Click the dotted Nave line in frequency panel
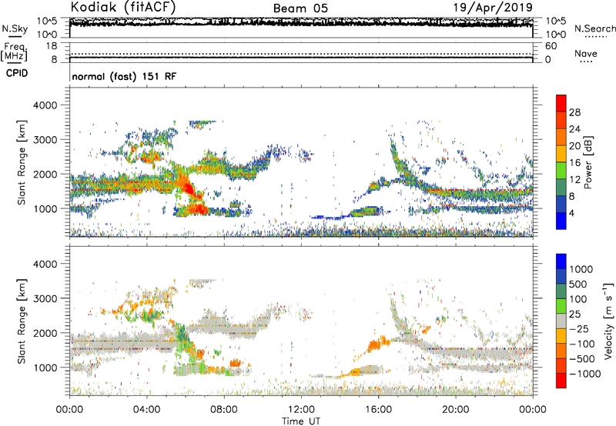616x426 pixels. point(301,54)
